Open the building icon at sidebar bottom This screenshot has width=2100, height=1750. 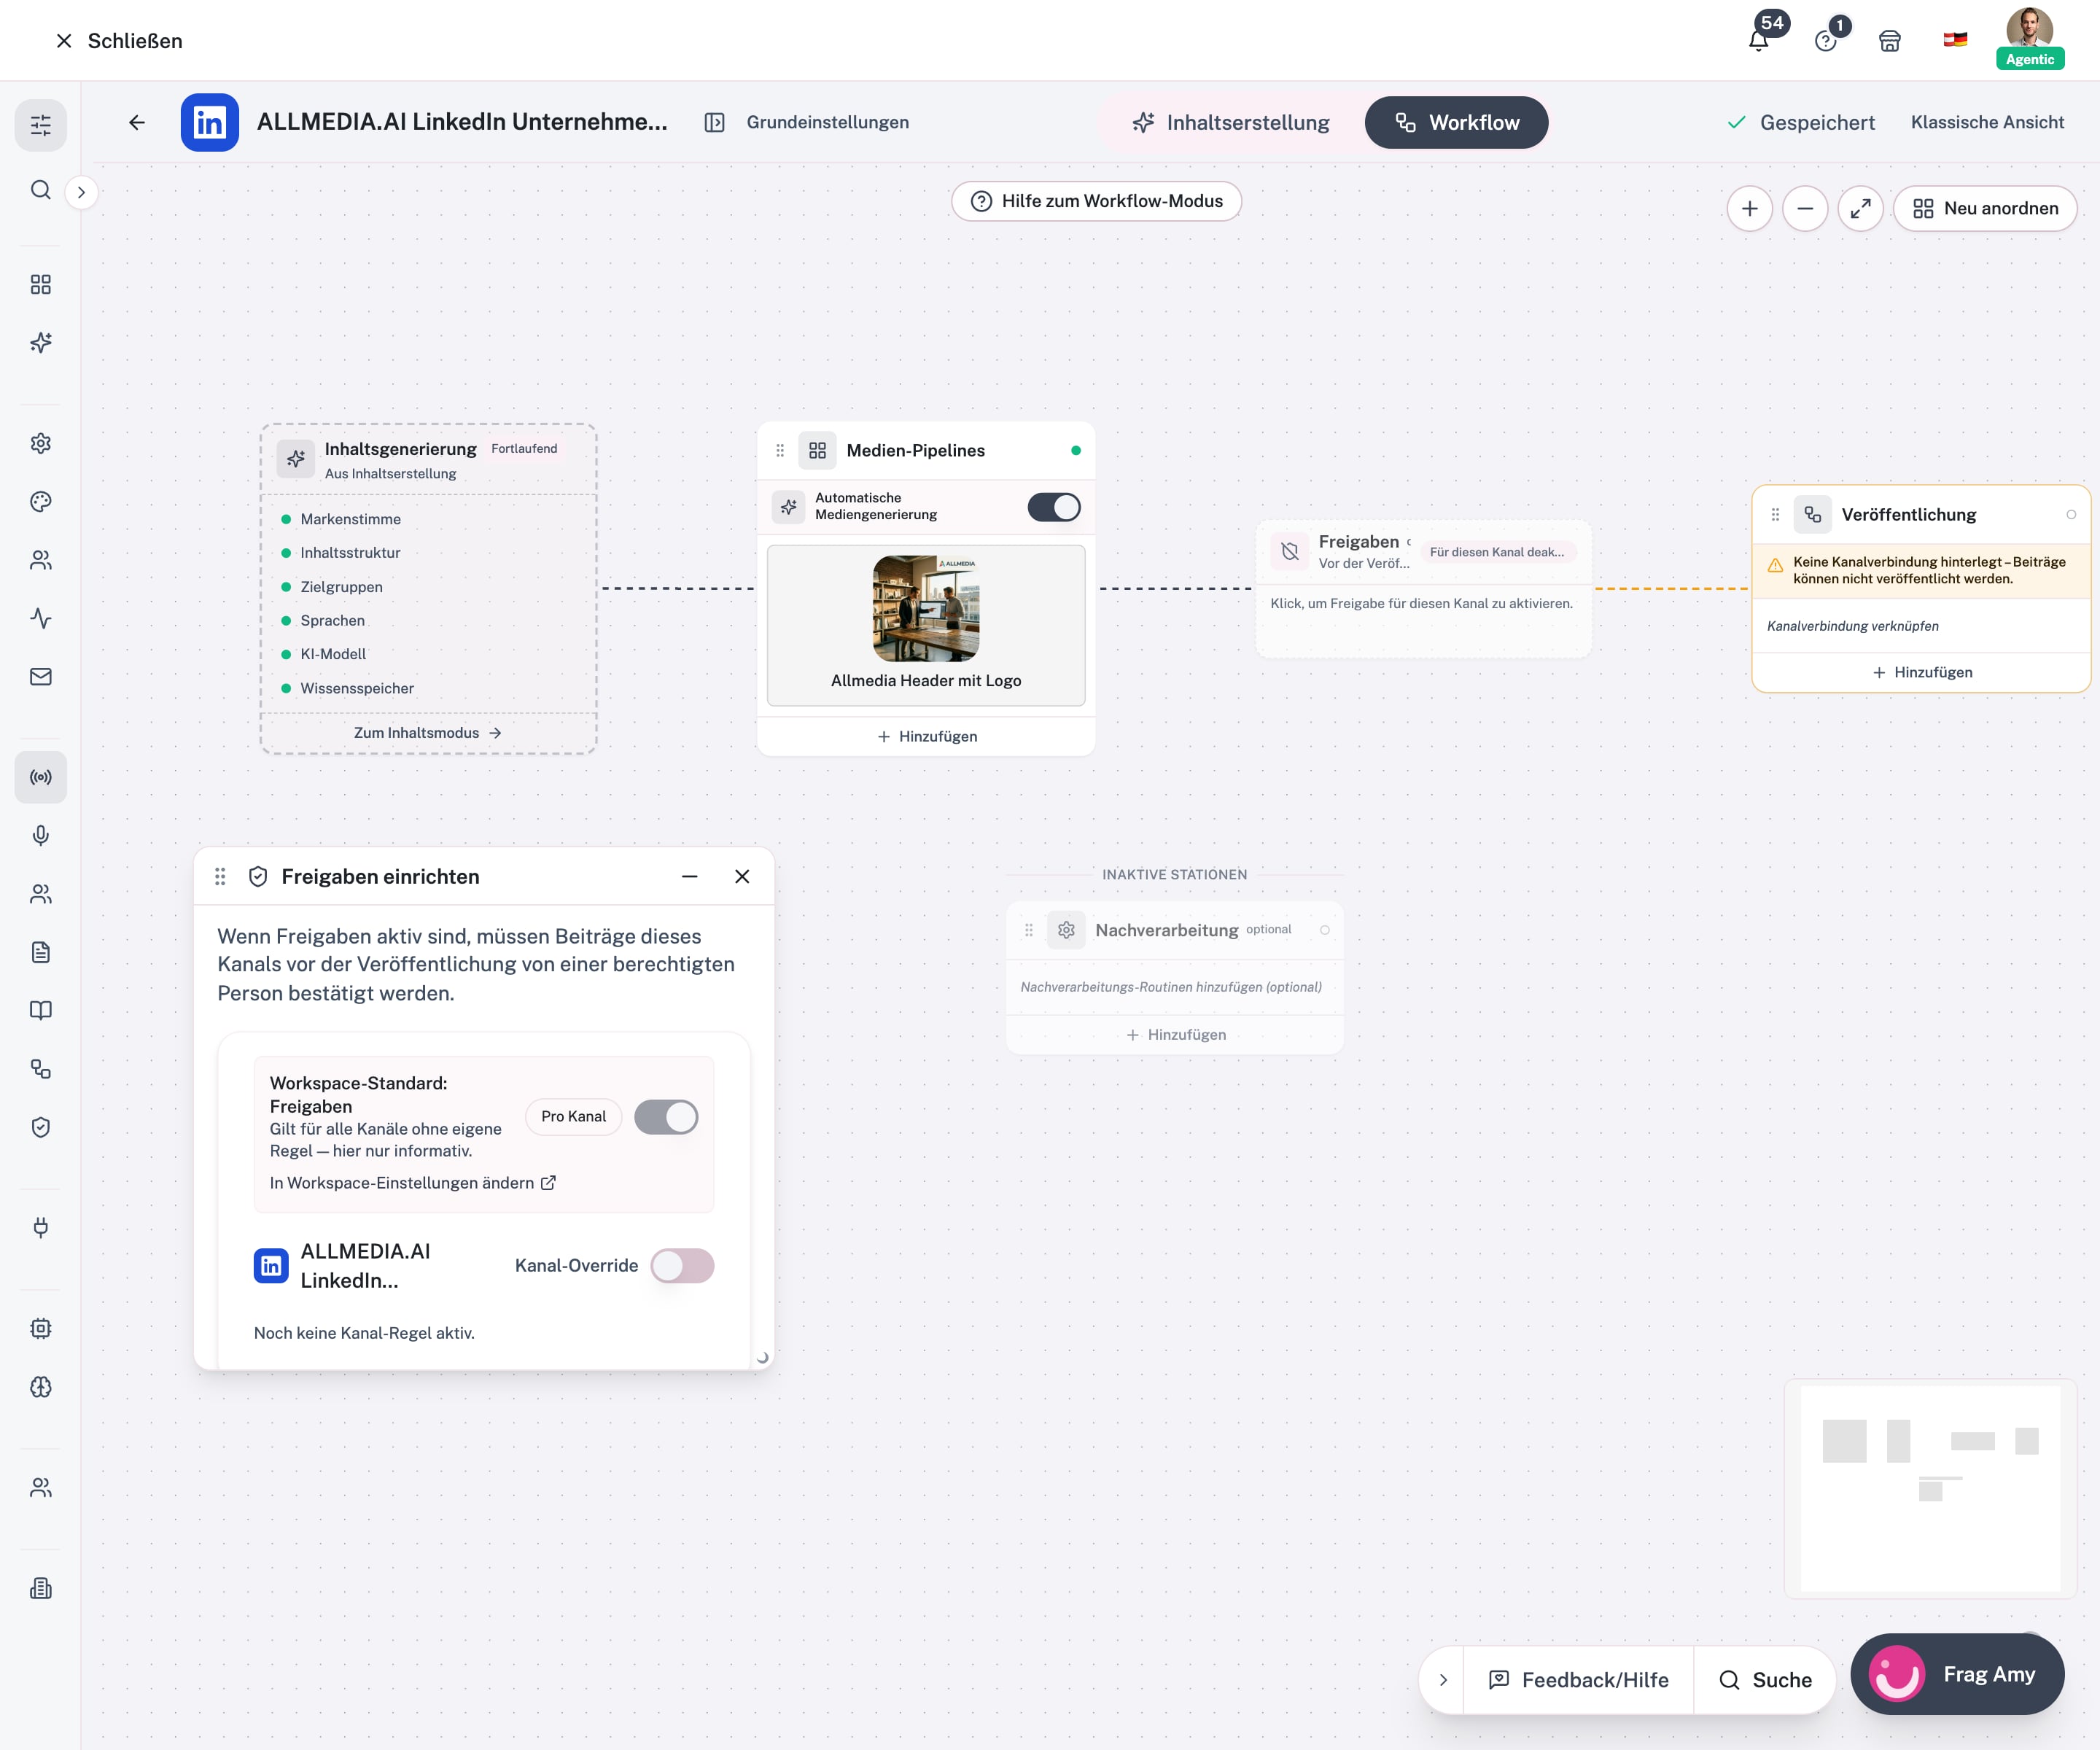41,1588
